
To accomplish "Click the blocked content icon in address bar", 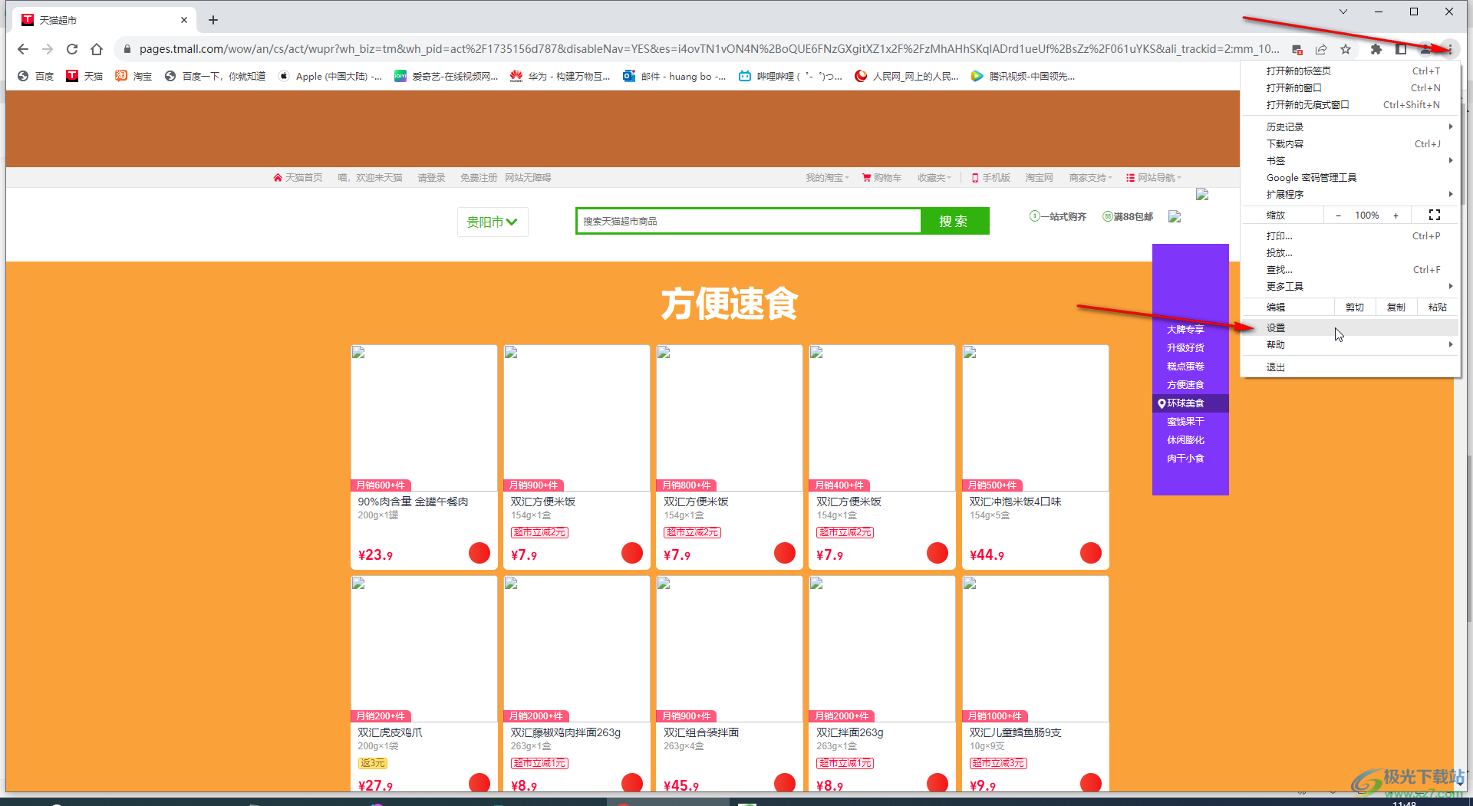I will 1297,49.
